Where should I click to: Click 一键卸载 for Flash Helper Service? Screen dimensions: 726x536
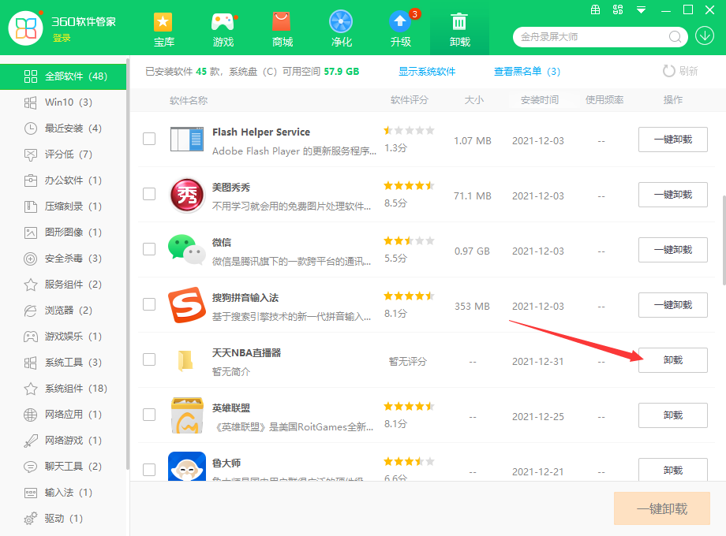coord(673,140)
